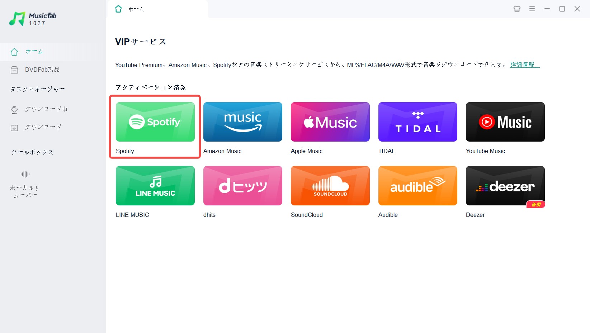Click the DVDFab製品 sidebar icon
The height and width of the screenshot is (333, 590).
pos(14,70)
